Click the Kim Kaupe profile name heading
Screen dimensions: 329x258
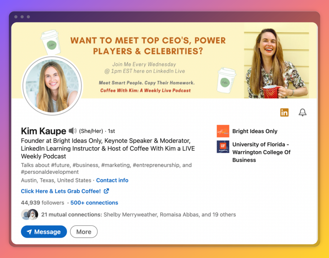coord(43,131)
